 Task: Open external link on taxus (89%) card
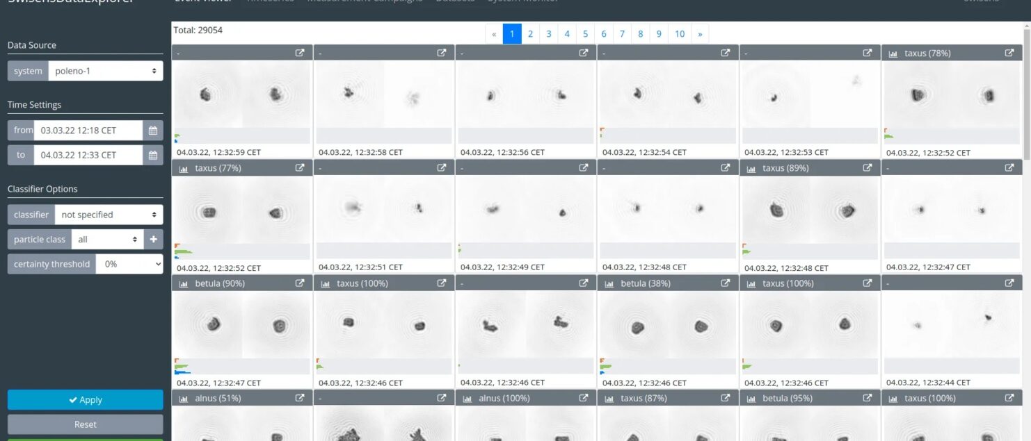pyautogui.click(x=868, y=168)
